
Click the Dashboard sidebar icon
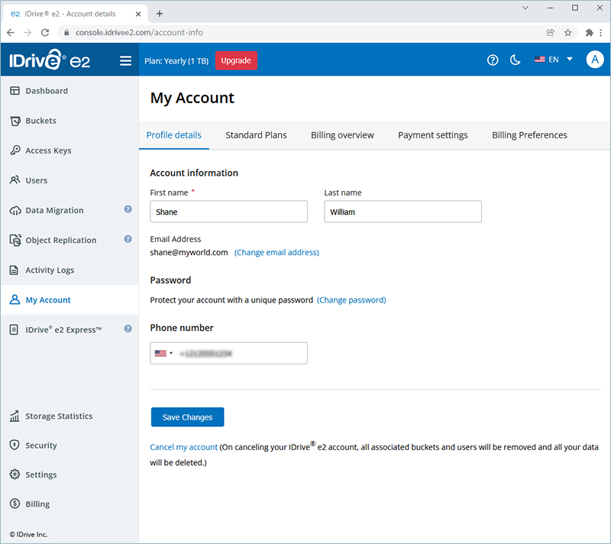coord(15,91)
